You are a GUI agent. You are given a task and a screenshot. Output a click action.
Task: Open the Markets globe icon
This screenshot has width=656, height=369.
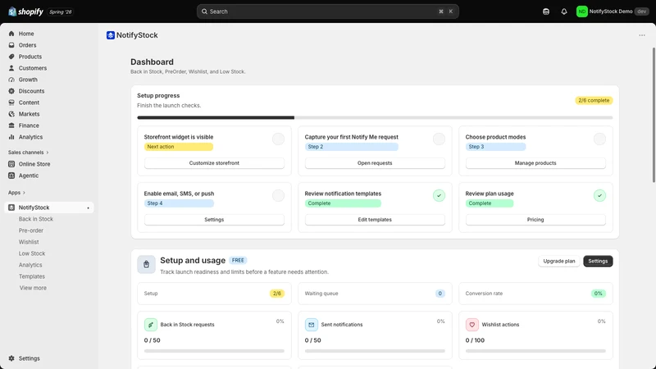click(x=11, y=114)
